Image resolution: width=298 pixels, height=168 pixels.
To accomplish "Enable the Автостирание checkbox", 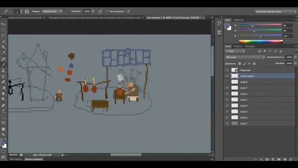I will point(107,11).
